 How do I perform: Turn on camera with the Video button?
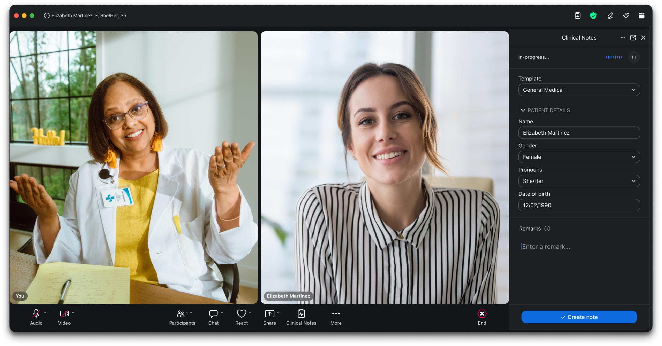[x=64, y=317]
